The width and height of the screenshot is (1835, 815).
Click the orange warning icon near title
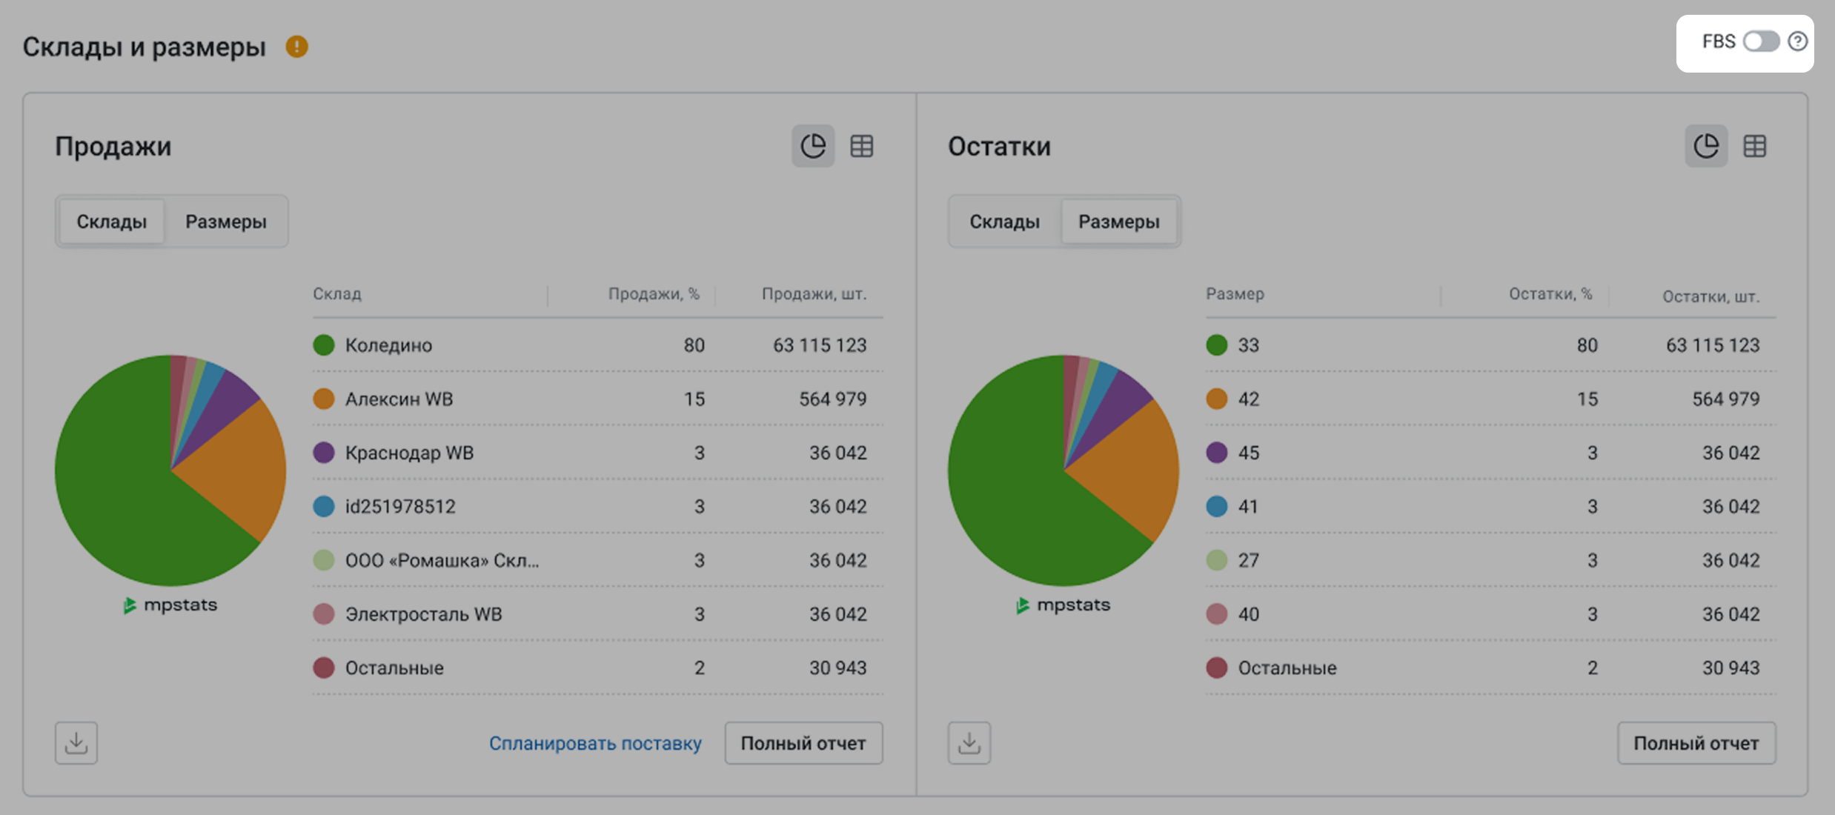click(x=296, y=47)
